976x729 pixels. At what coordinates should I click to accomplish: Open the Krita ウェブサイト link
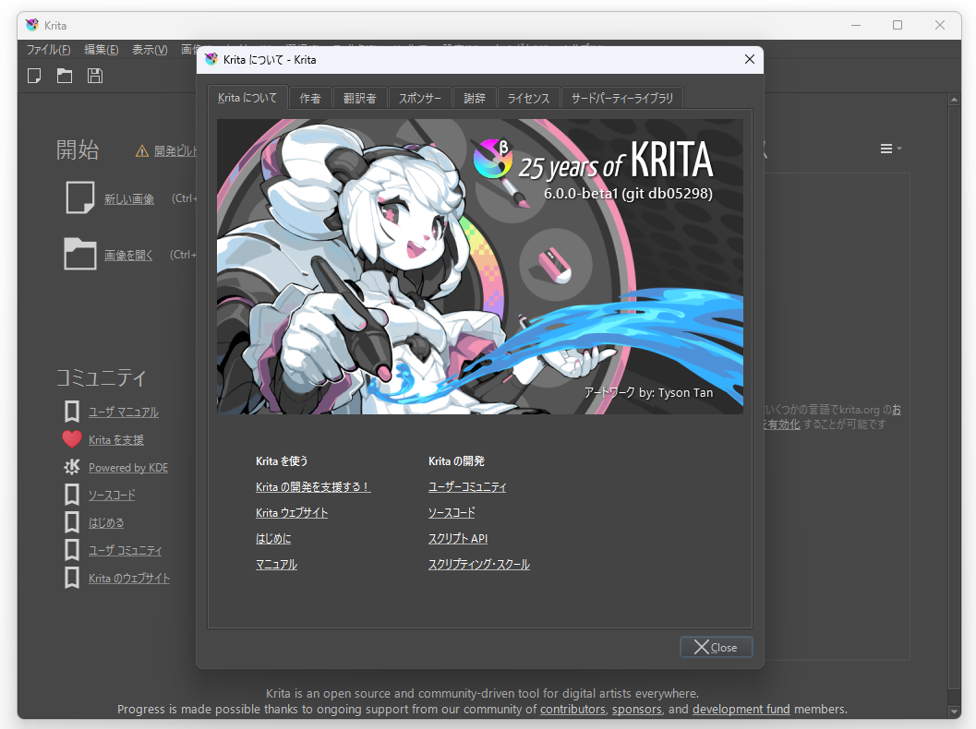click(x=292, y=512)
